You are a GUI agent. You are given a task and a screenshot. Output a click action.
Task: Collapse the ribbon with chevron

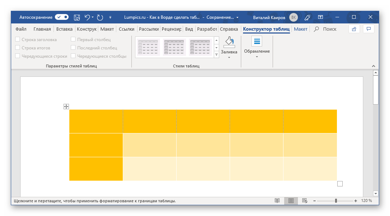(x=374, y=66)
